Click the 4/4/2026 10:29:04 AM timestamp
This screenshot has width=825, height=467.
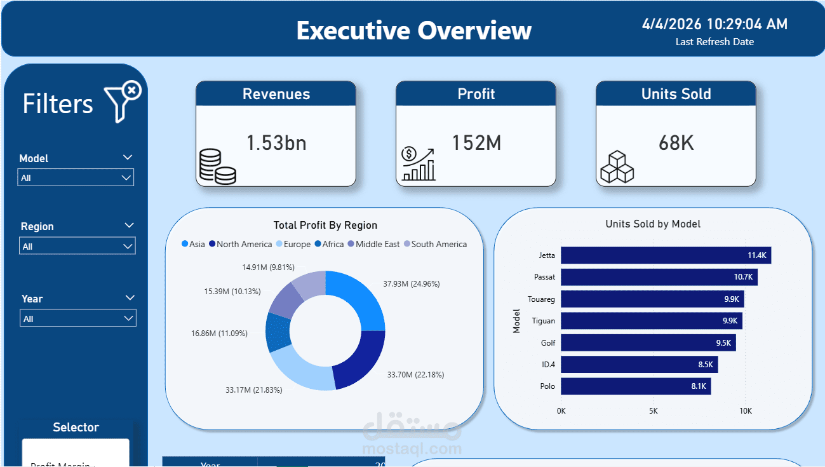(714, 24)
